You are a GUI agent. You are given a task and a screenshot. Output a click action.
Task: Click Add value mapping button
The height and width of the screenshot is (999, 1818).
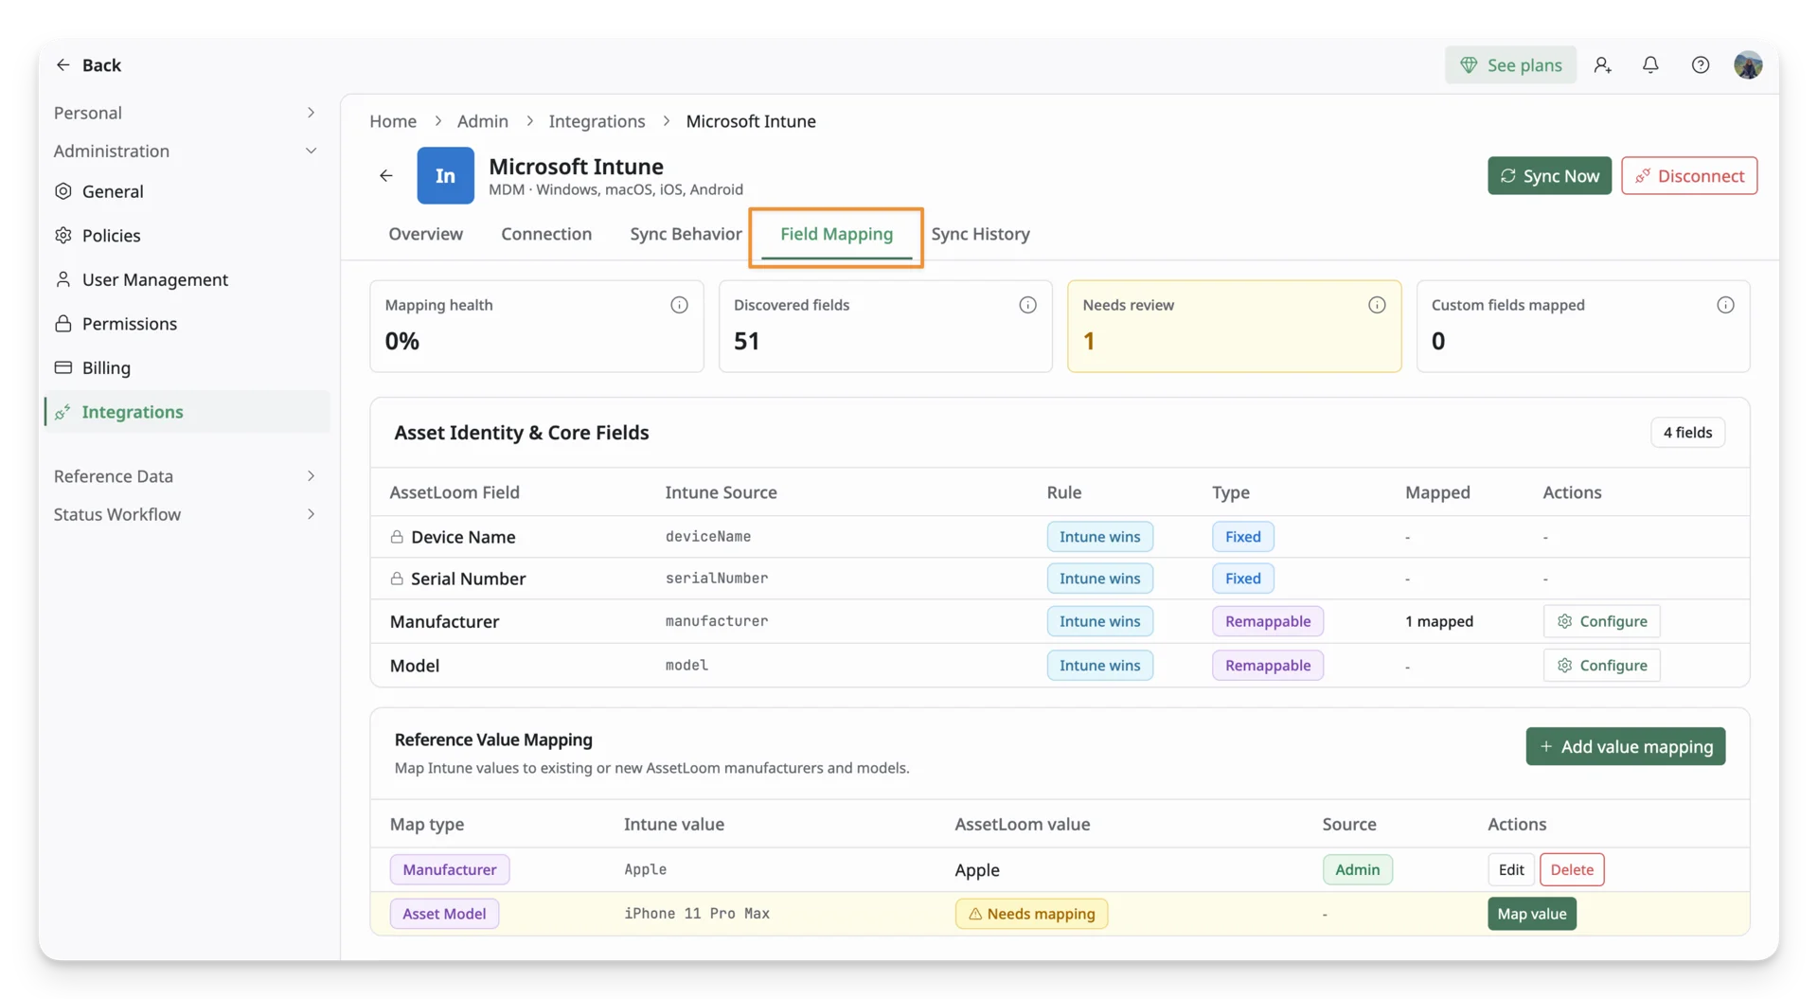click(x=1625, y=746)
